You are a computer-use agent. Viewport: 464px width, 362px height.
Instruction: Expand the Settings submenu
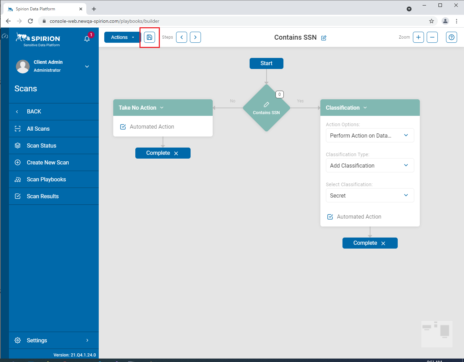87,340
